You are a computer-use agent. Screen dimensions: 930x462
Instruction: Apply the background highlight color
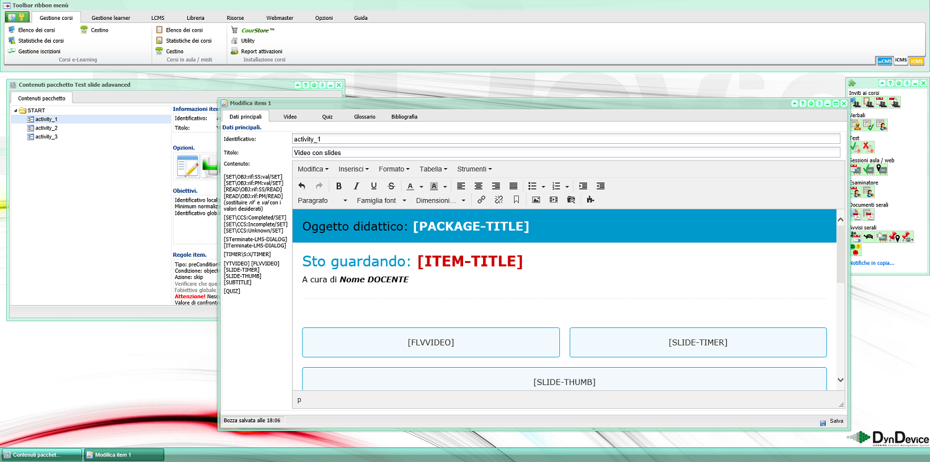click(434, 186)
